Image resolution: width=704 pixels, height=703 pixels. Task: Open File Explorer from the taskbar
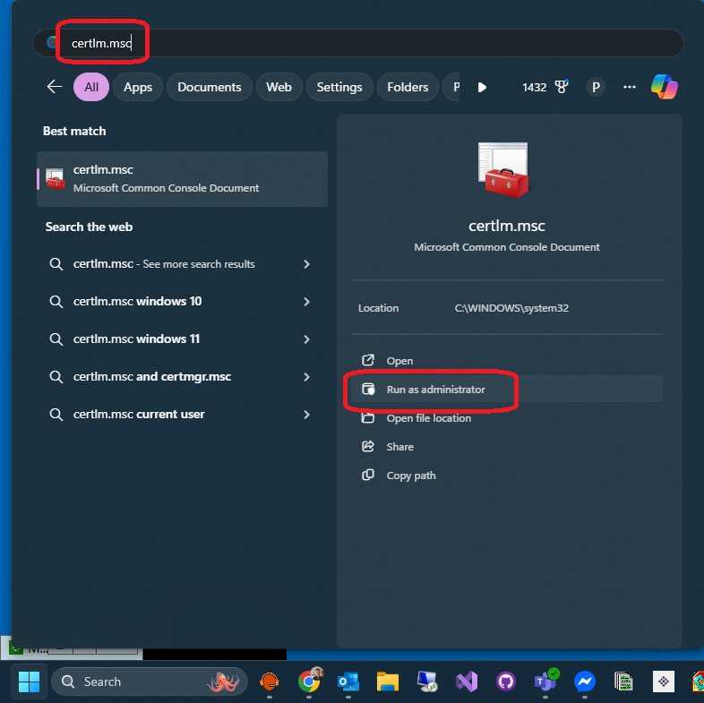388,682
